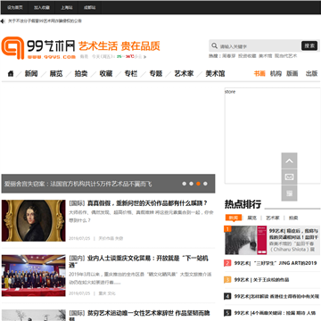
Task: Open the orange 书画 channel link
Action: tap(259, 73)
